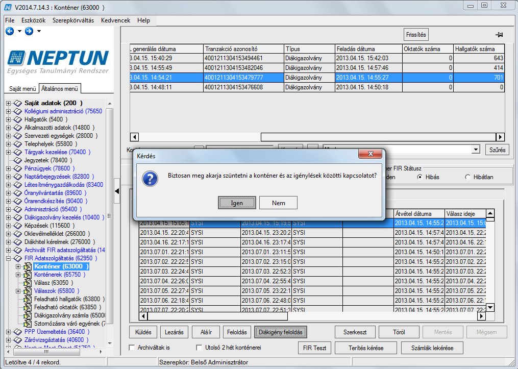This screenshot has height=369, width=518.
Task: Enable the Archiváltak is checkbox
Action: click(x=132, y=348)
